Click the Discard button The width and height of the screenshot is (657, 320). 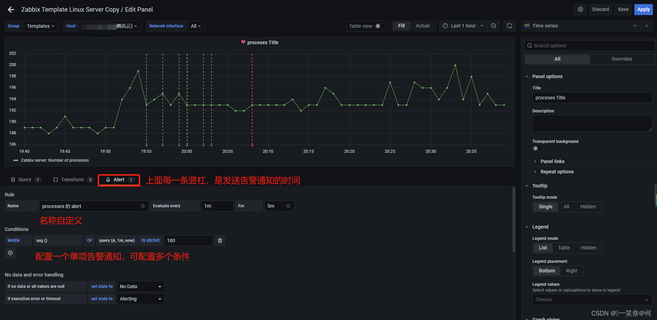tap(600, 10)
